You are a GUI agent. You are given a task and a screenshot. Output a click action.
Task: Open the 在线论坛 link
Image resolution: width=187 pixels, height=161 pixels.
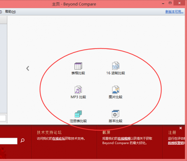[x=59, y=139]
